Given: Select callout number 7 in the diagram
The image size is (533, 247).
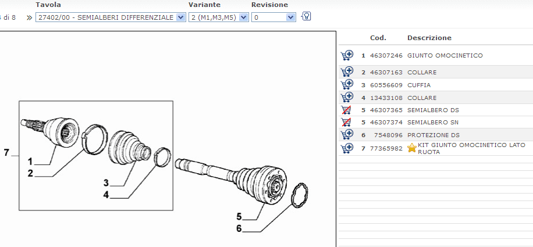Looking at the screenshot, I should pos(6,153).
